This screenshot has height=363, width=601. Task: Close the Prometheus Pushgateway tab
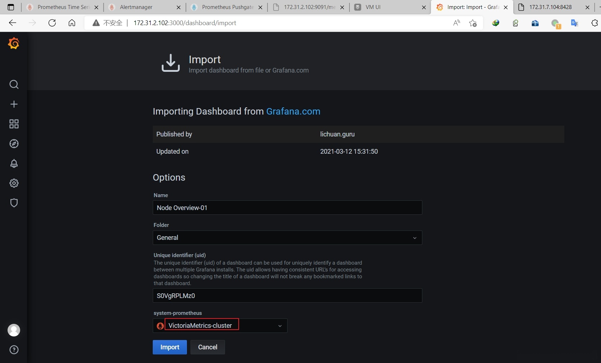tap(260, 7)
